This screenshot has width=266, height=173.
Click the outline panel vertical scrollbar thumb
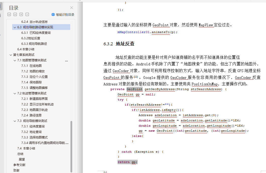pyautogui.click(x=71, y=146)
